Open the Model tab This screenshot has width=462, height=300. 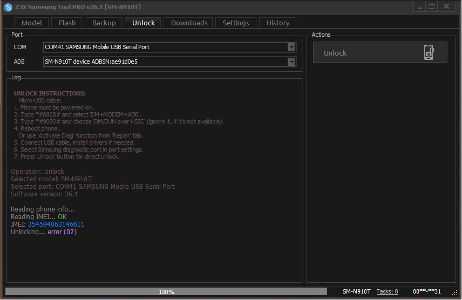click(31, 23)
